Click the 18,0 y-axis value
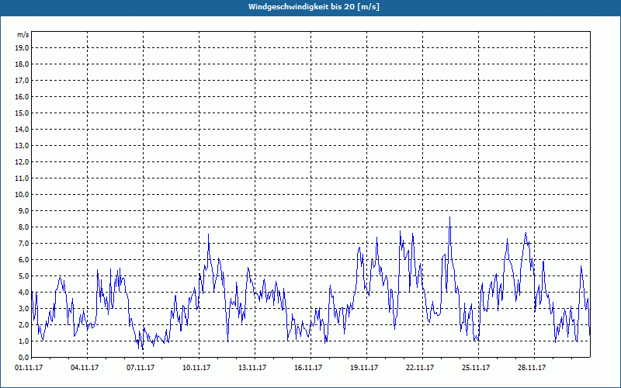The image size is (621, 388). click(22, 64)
